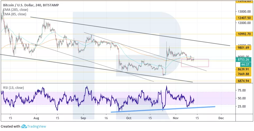Click the 10992.70 price level label
This screenshot has width=254, height=131.
coord(244,34)
